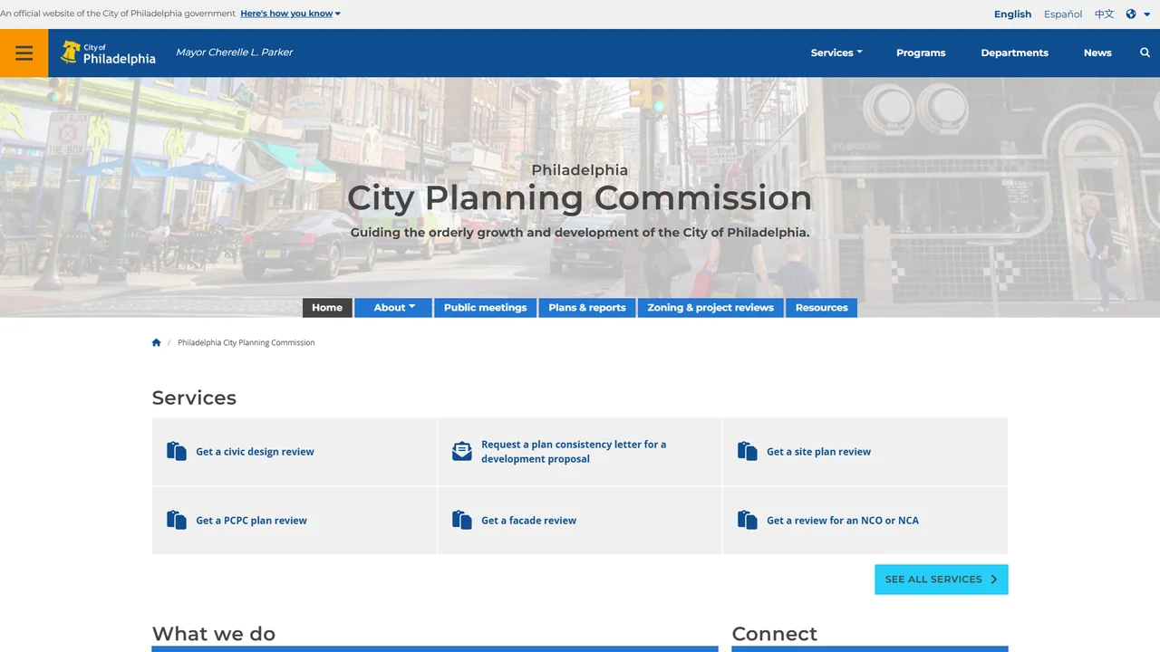This screenshot has width=1160, height=652.
Task: Open Departments in the top navigation
Action: point(1014,53)
